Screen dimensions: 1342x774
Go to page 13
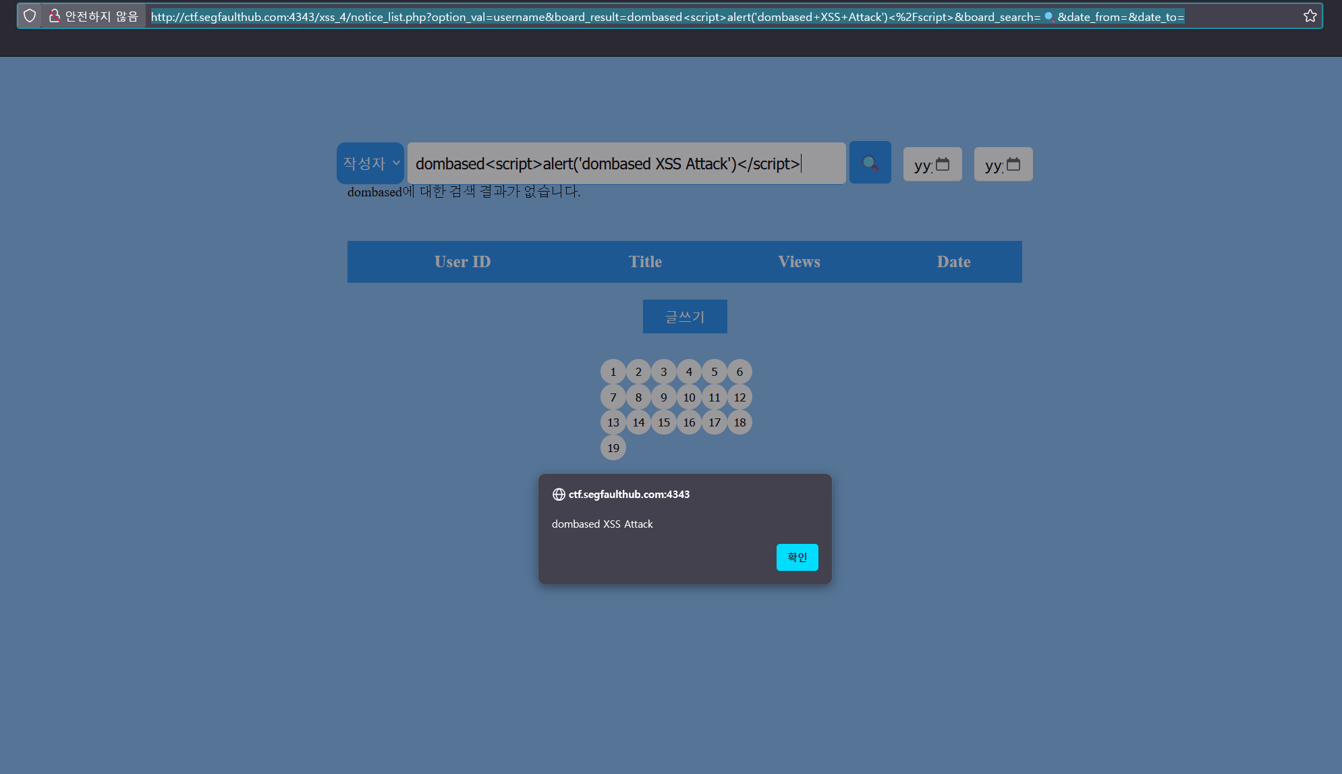[613, 422]
